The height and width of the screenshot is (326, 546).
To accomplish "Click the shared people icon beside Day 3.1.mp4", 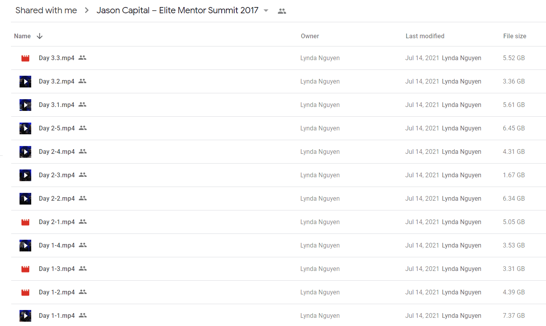I will [82, 105].
